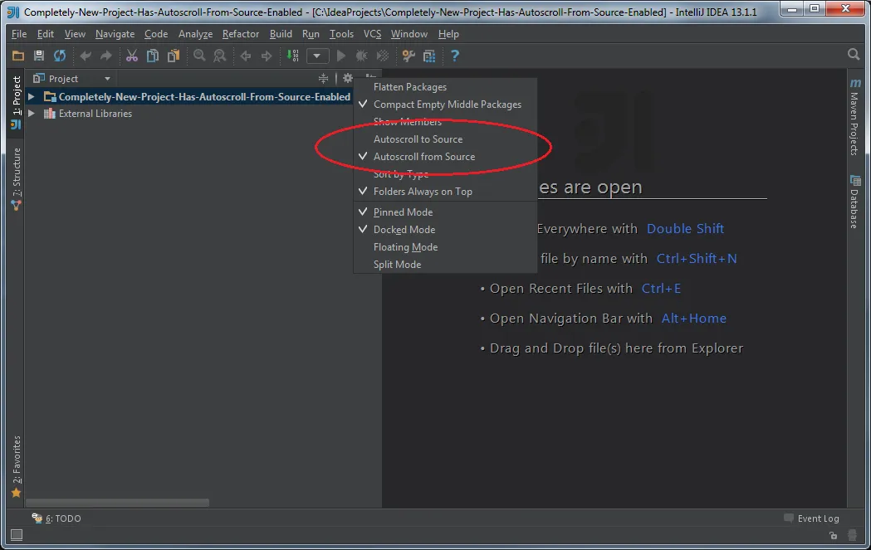Viewport: 871px width, 550px height.
Task: Expand the External Libraries tree node
Action: pyautogui.click(x=32, y=113)
